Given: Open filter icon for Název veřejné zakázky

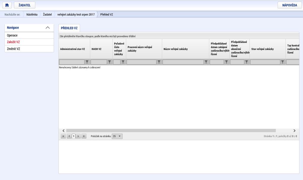Looking at the screenshot, I should pos(206,62).
